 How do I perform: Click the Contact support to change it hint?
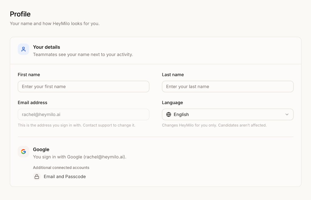tap(109, 125)
